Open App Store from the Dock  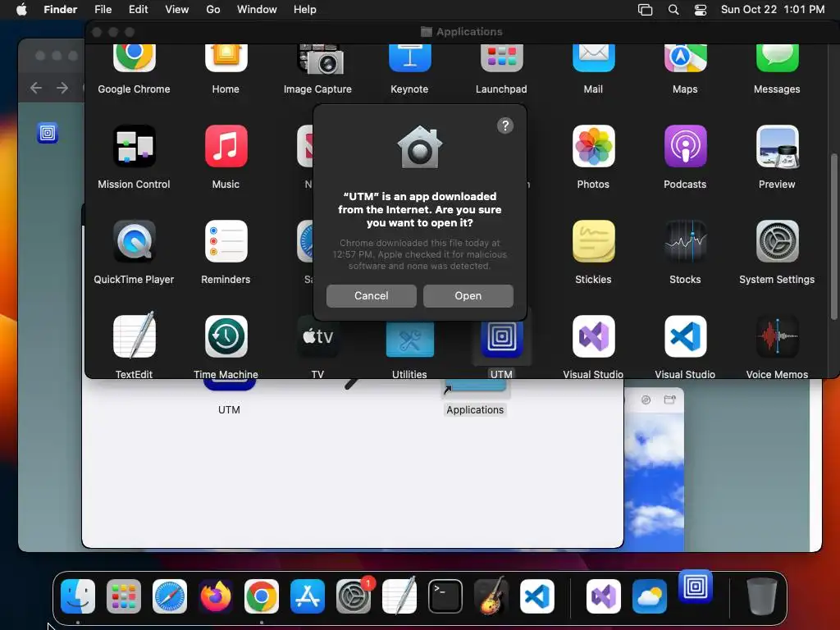coord(308,596)
